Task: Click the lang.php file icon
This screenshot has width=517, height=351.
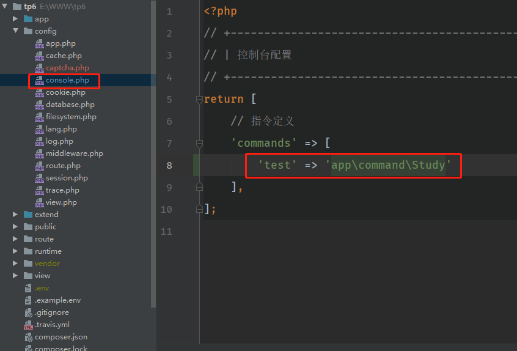Action: (x=39, y=129)
